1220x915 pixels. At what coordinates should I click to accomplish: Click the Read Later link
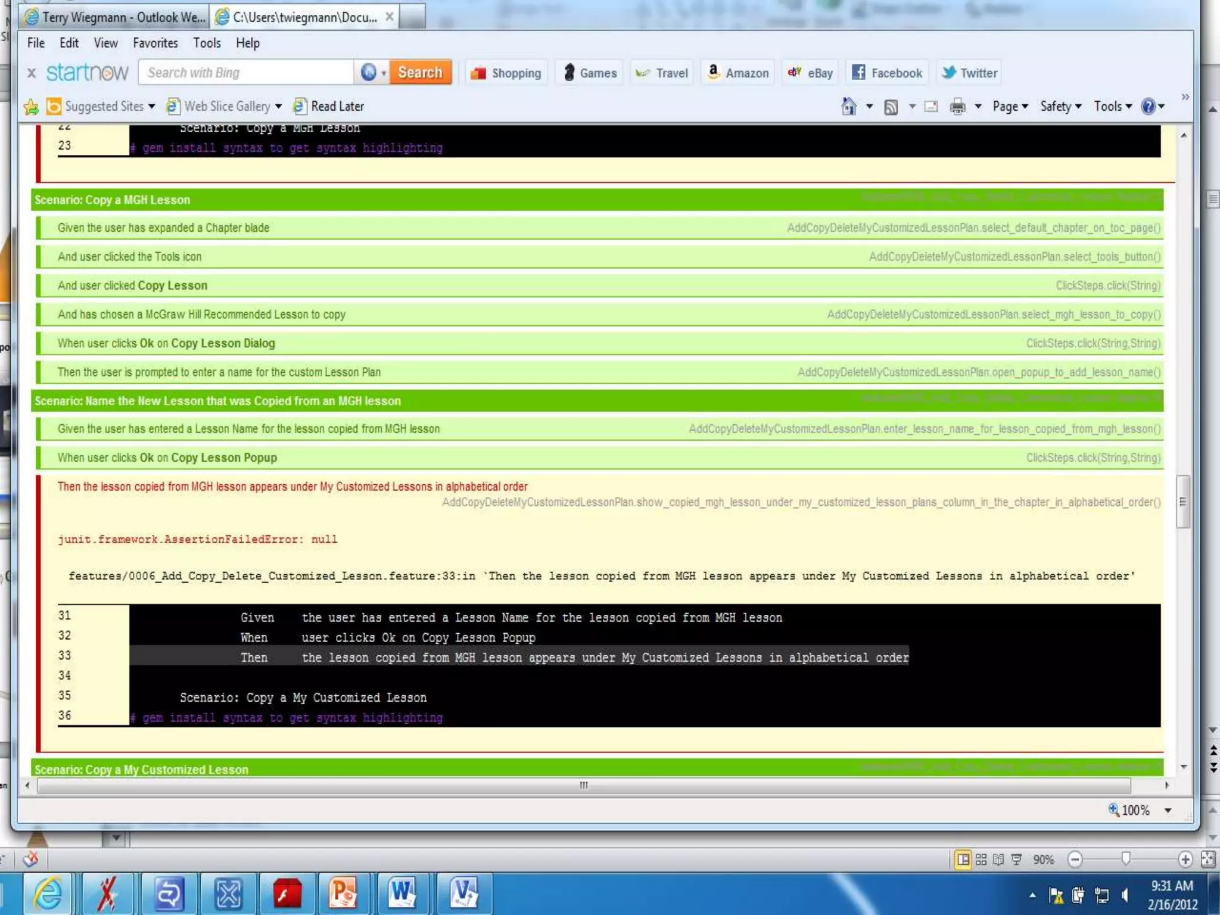(x=337, y=107)
